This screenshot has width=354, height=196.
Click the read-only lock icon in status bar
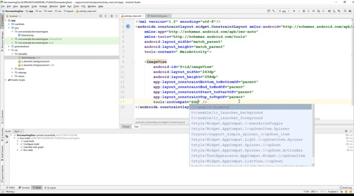[341, 192]
